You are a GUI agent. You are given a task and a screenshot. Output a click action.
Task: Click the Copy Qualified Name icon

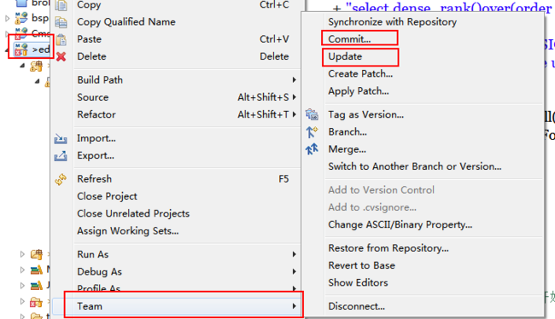tap(61, 22)
